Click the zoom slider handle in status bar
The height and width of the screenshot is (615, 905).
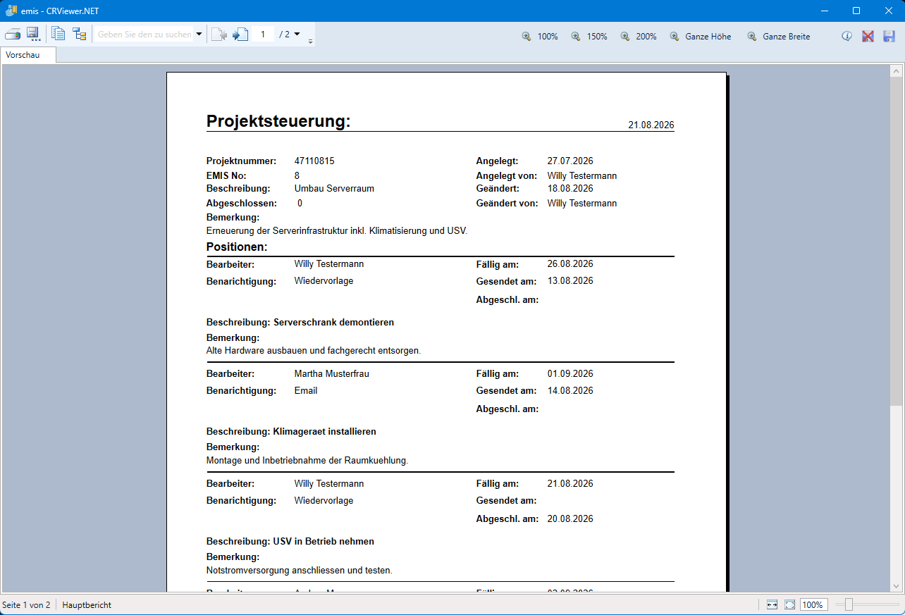pyautogui.click(x=849, y=604)
